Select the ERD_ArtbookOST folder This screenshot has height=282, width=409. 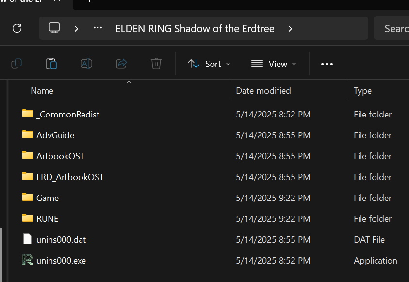click(70, 177)
